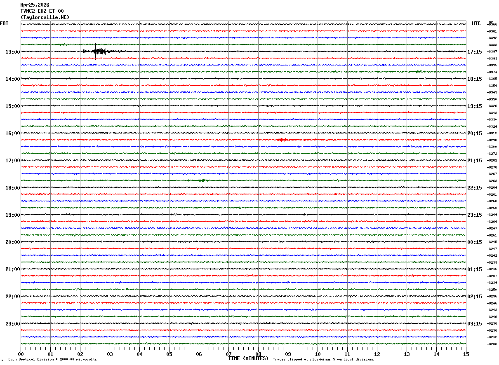Click the DC offset value "-8249"
This screenshot has width=499, height=365.
(492, 215)
